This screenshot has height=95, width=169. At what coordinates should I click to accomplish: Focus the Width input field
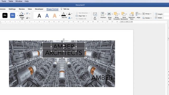click(x=166, y=18)
